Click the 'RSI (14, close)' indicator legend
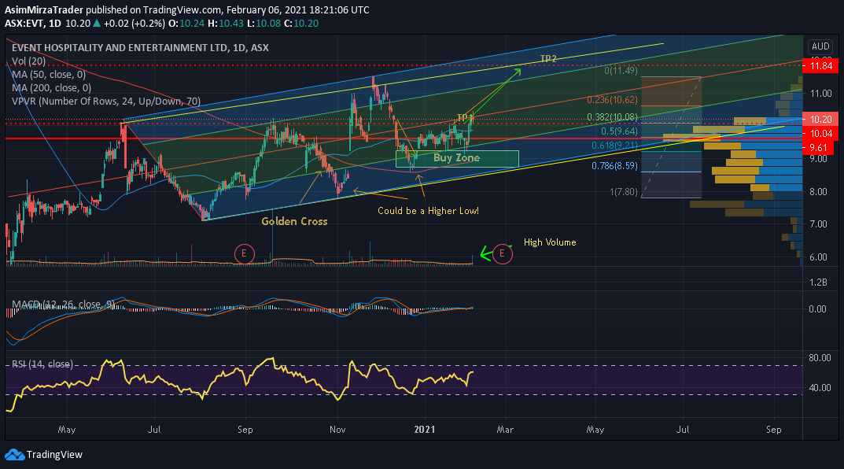The width and height of the screenshot is (844, 469). [42, 364]
